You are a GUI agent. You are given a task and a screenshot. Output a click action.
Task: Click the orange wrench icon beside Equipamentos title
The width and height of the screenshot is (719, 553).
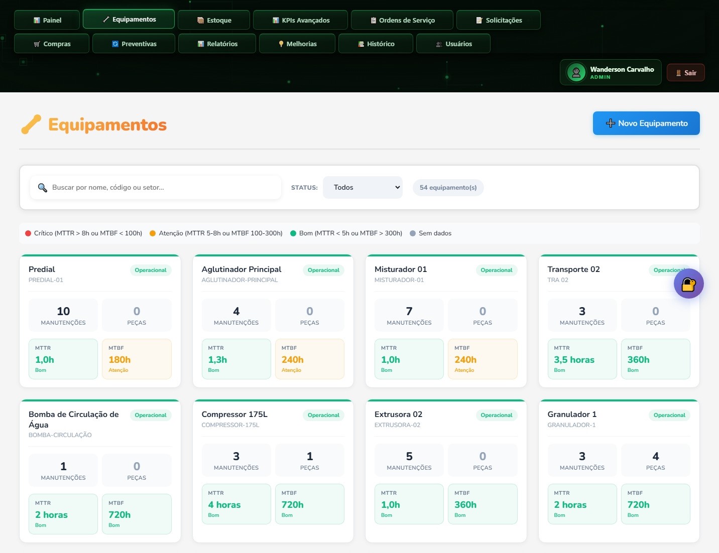tap(31, 124)
